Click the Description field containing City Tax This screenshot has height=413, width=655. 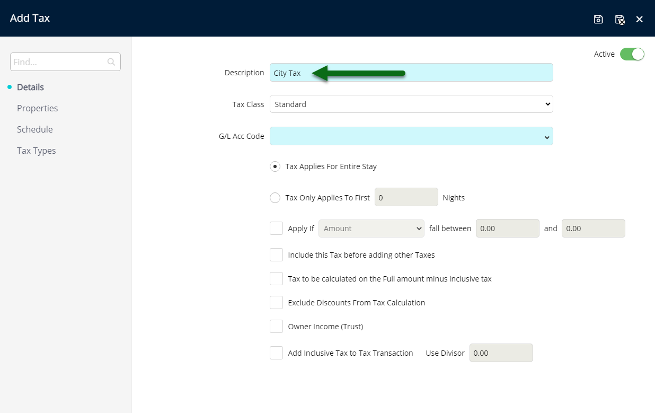click(x=411, y=73)
